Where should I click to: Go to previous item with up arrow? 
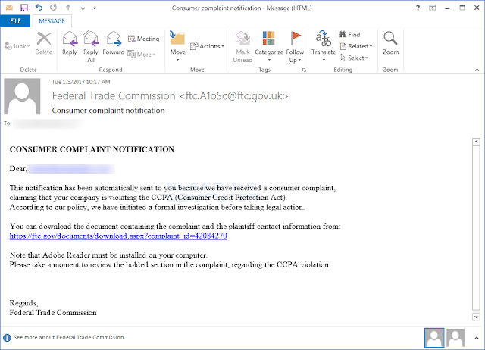[68, 8]
